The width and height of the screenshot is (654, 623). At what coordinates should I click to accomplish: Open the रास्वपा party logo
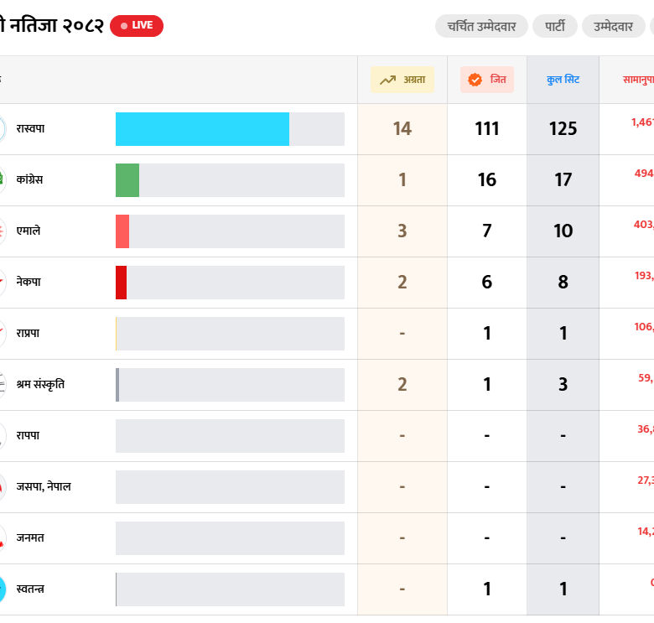pyautogui.click(x=3, y=129)
